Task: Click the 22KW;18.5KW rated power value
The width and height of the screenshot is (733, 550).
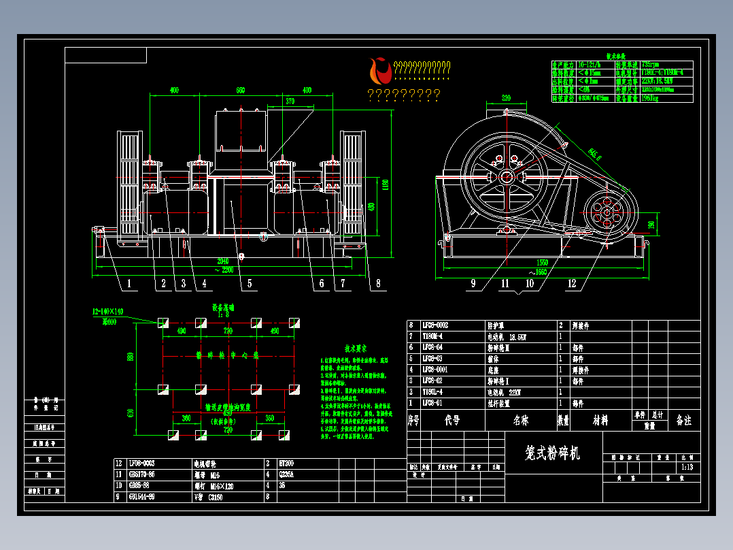Action: (x=657, y=82)
